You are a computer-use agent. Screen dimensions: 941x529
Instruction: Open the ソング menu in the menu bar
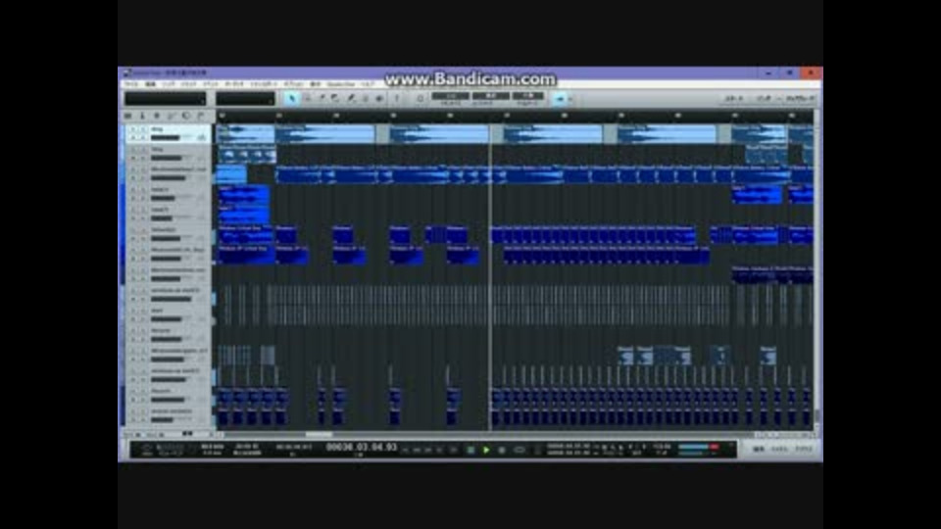coord(169,84)
